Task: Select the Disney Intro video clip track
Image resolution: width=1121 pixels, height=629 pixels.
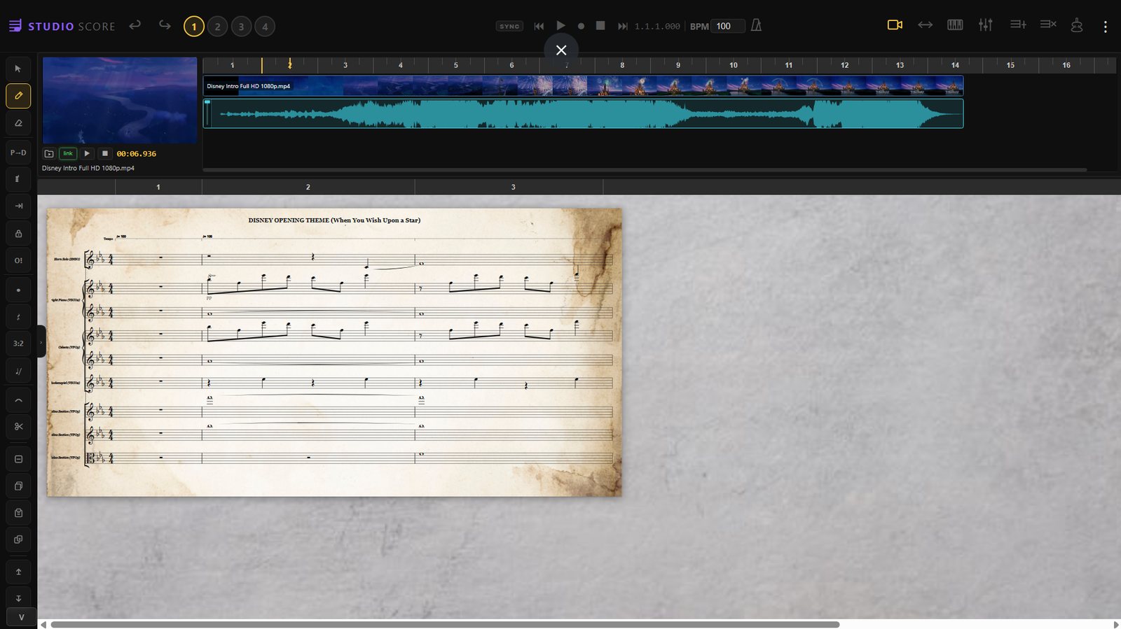Action: [x=583, y=86]
